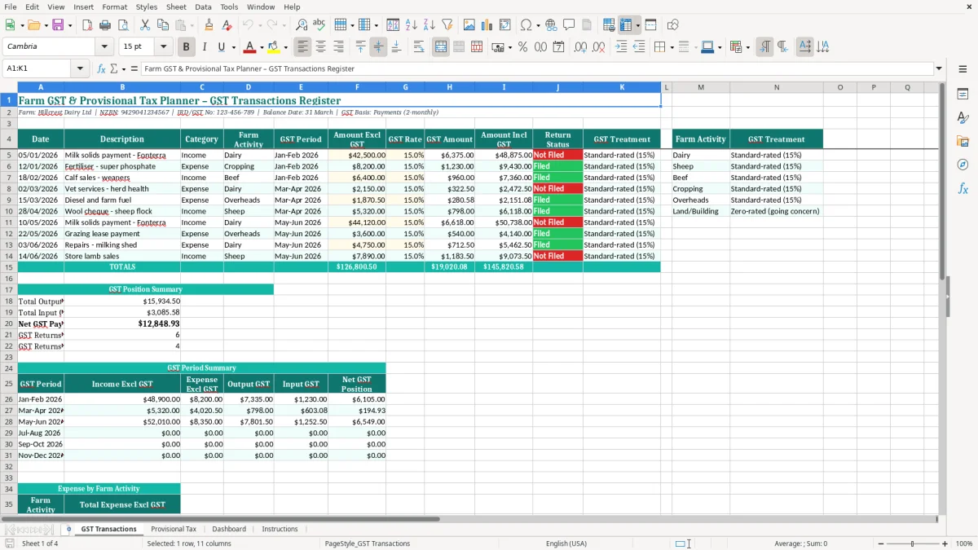Click the English (USA) language status
978x550 pixels.
(x=566, y=543)
